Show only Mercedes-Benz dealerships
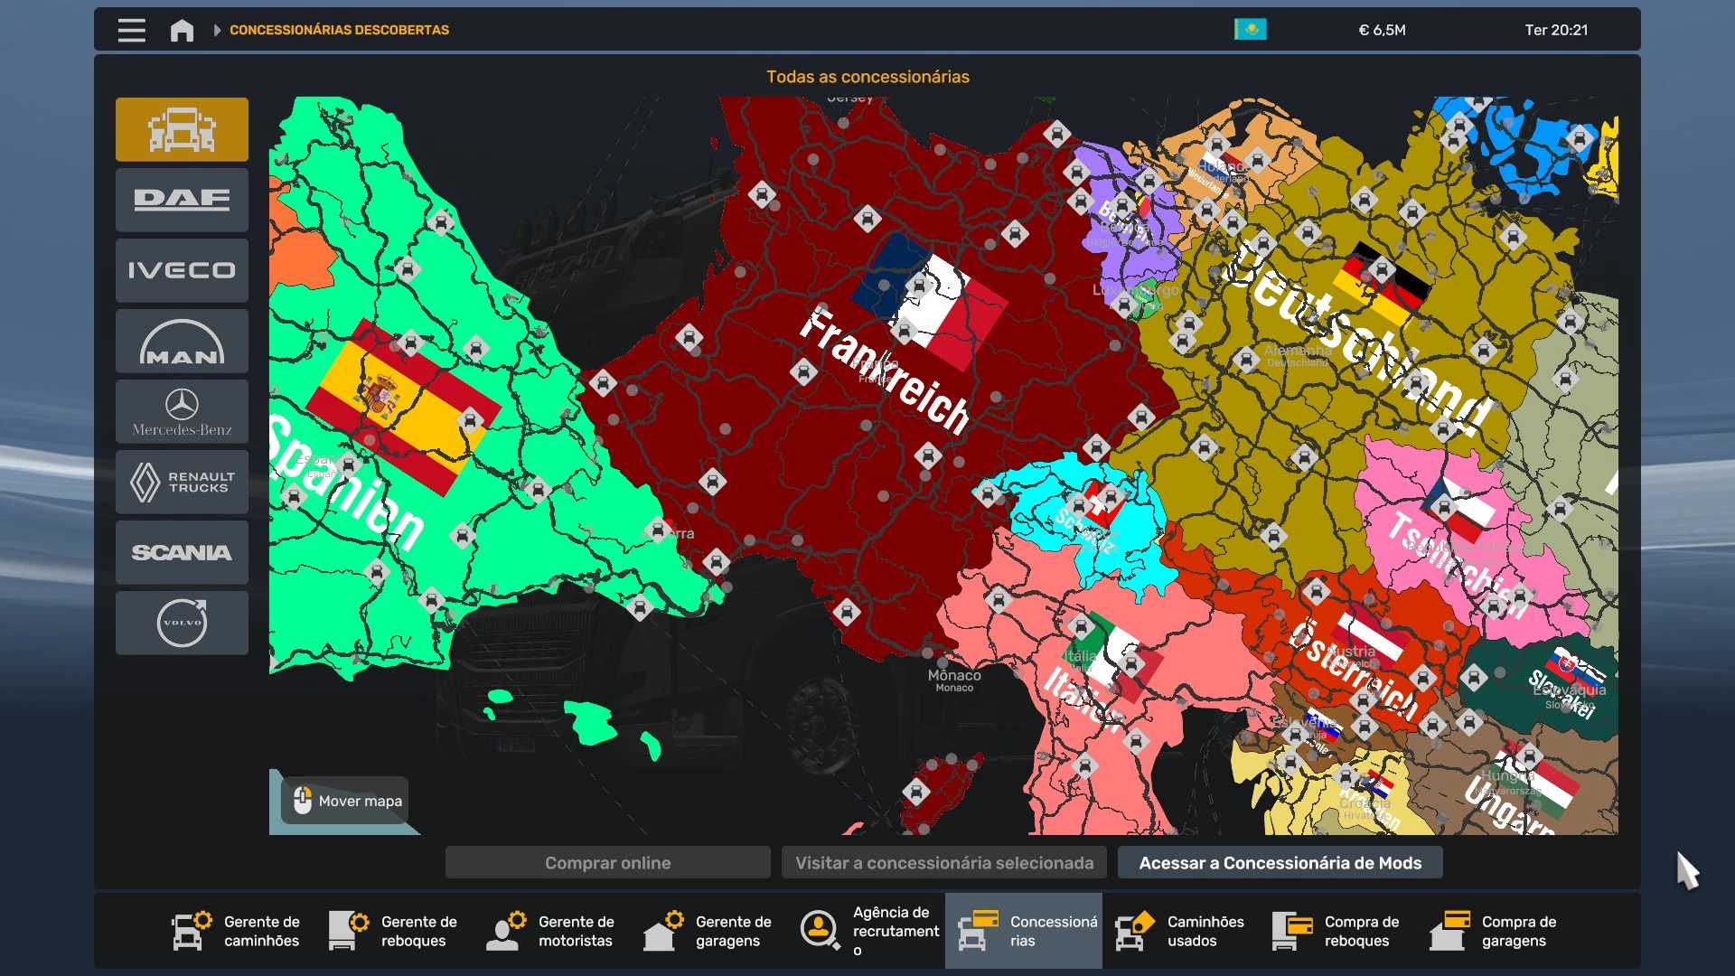This screenshot has height=976, width=1735. point(182,411)
